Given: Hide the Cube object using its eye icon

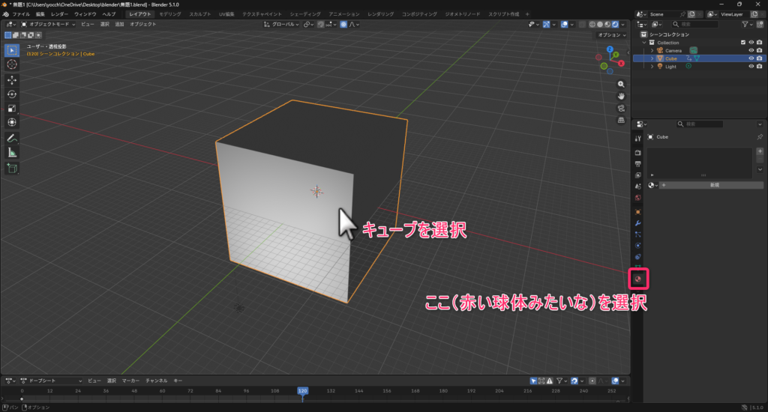Looking at the screenshot, I should pos(751,58).
